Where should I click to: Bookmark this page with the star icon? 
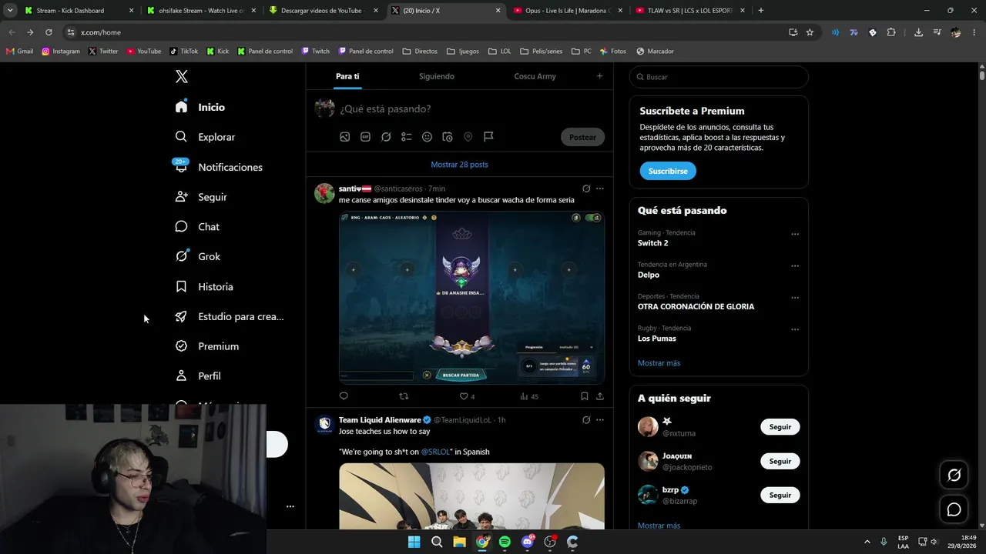point(810,32)
